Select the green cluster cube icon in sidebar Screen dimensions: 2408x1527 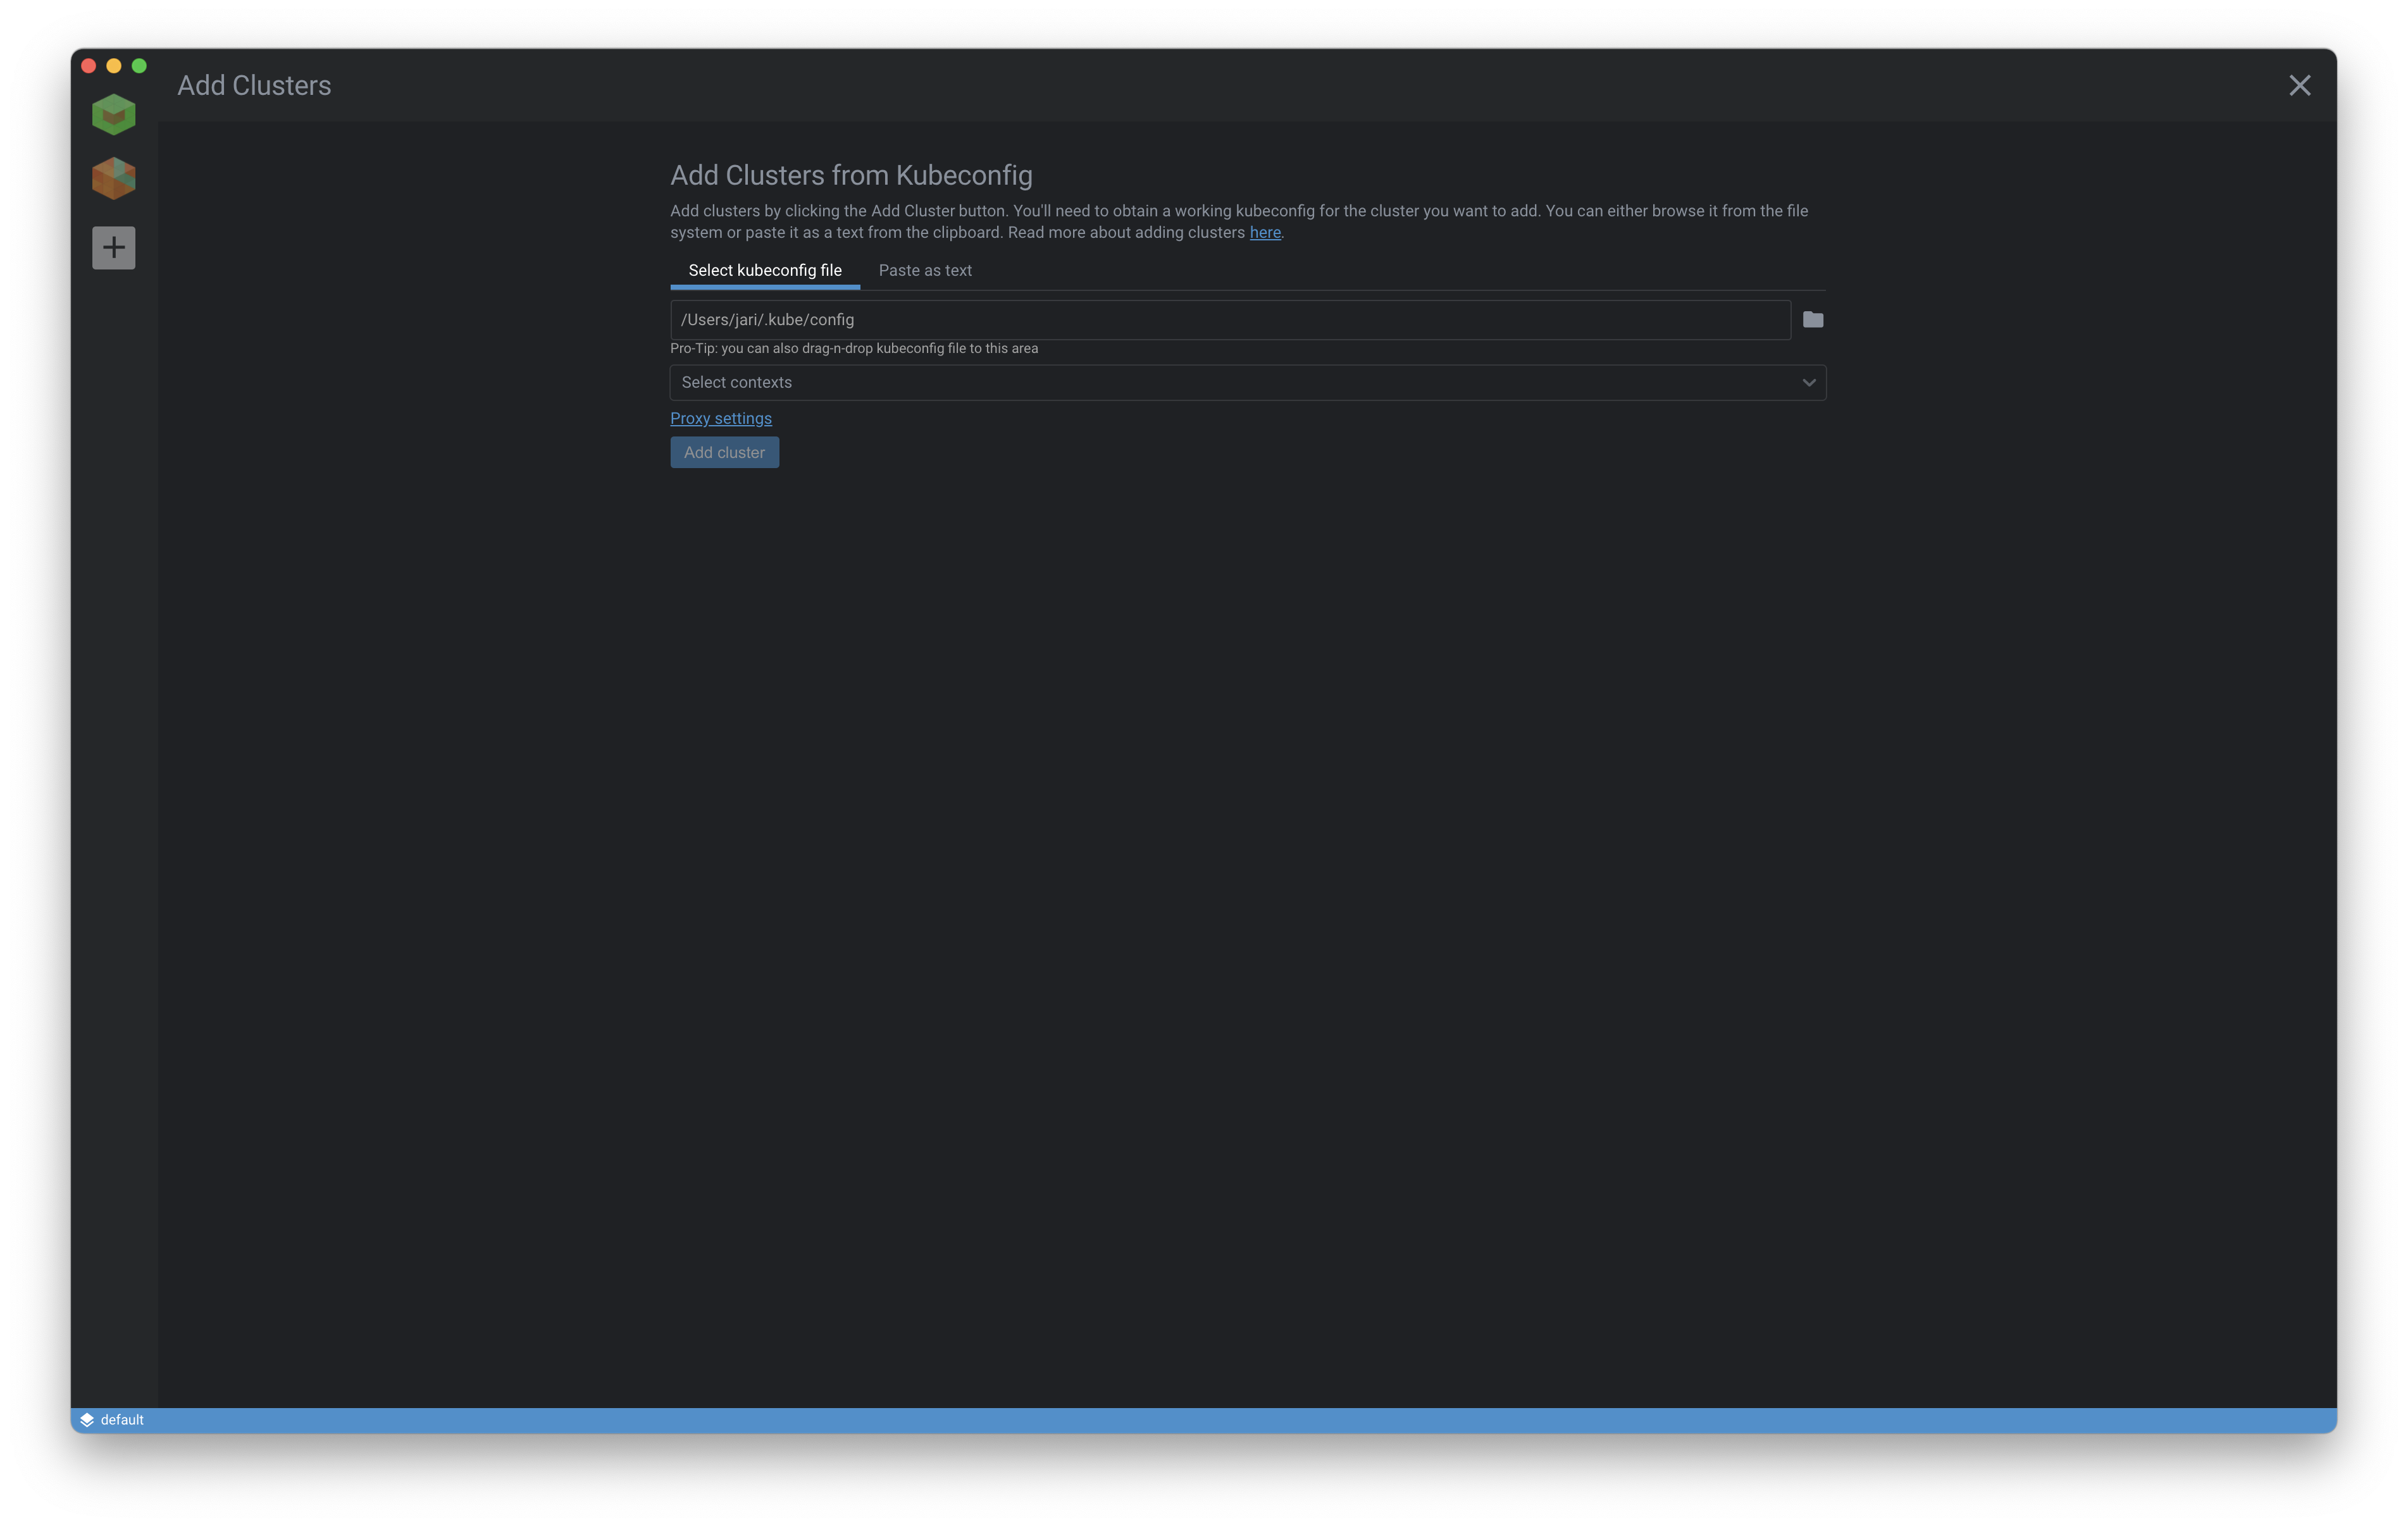click(113, 113)
